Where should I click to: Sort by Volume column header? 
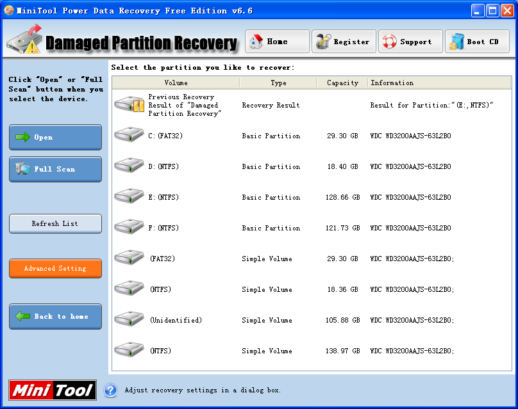point(176,83)
